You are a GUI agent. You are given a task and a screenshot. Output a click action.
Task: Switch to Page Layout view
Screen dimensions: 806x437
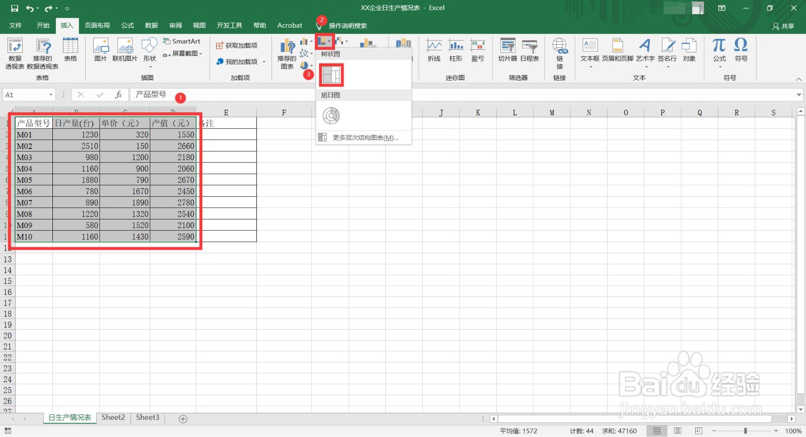(x=678, y=431)
